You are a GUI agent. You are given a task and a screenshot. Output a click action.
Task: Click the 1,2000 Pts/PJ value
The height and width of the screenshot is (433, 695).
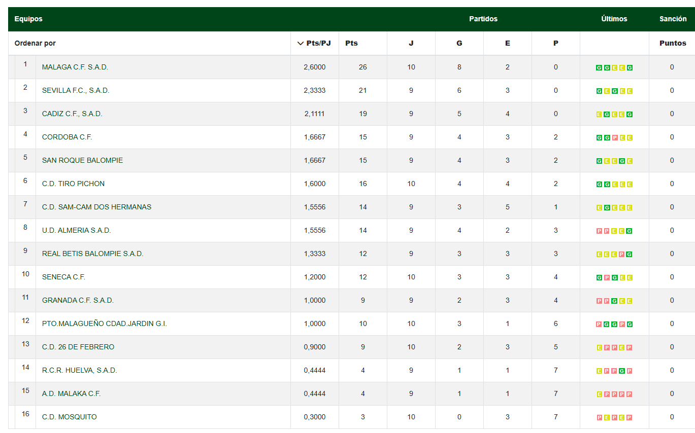pos(315,277)
